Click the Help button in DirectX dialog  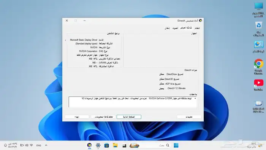(189, 117)
